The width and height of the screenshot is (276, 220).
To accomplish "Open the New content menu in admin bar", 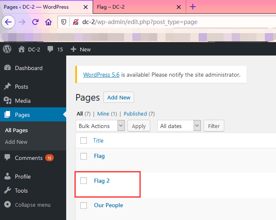I will (81, 49).
